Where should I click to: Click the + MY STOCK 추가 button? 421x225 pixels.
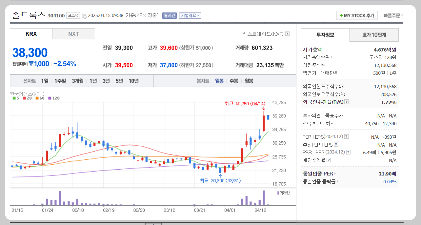(357, 15)
